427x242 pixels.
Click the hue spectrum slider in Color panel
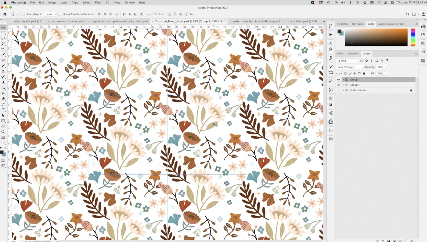pos(413,37)
